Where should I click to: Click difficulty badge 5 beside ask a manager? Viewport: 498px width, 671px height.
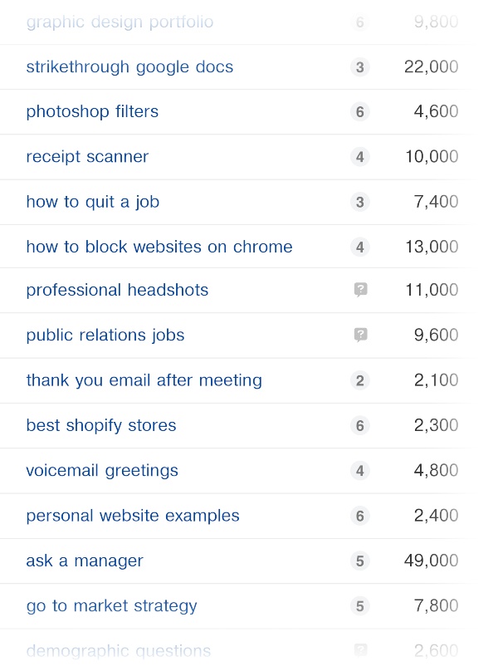tap(359, 561)
